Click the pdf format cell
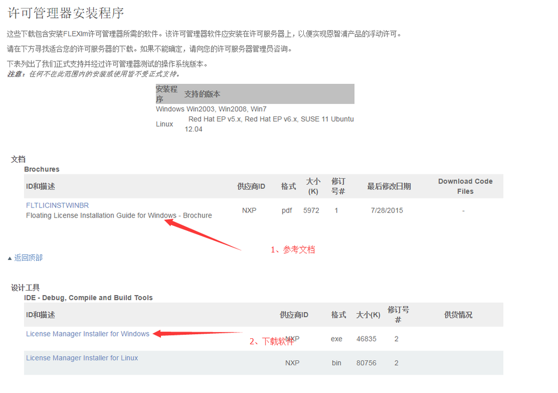 click(x=287, y=210)
